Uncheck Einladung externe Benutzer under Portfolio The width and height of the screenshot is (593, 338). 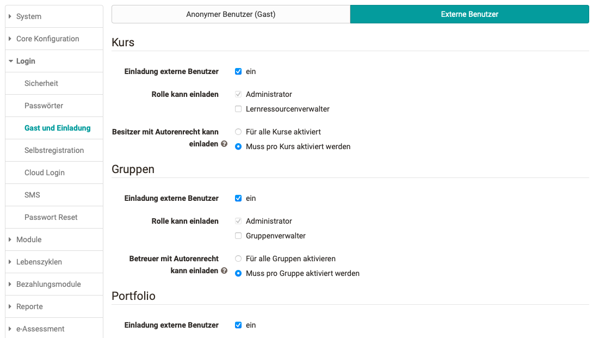click(238, 325)
